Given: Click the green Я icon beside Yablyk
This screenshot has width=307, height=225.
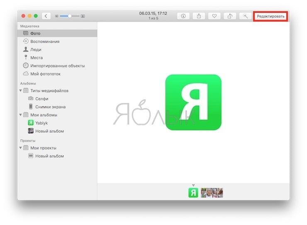Looking at the screenshot, I should (31, 123).
